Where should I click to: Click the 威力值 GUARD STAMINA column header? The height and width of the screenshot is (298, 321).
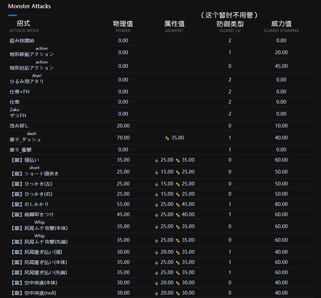tap(281, 26)
